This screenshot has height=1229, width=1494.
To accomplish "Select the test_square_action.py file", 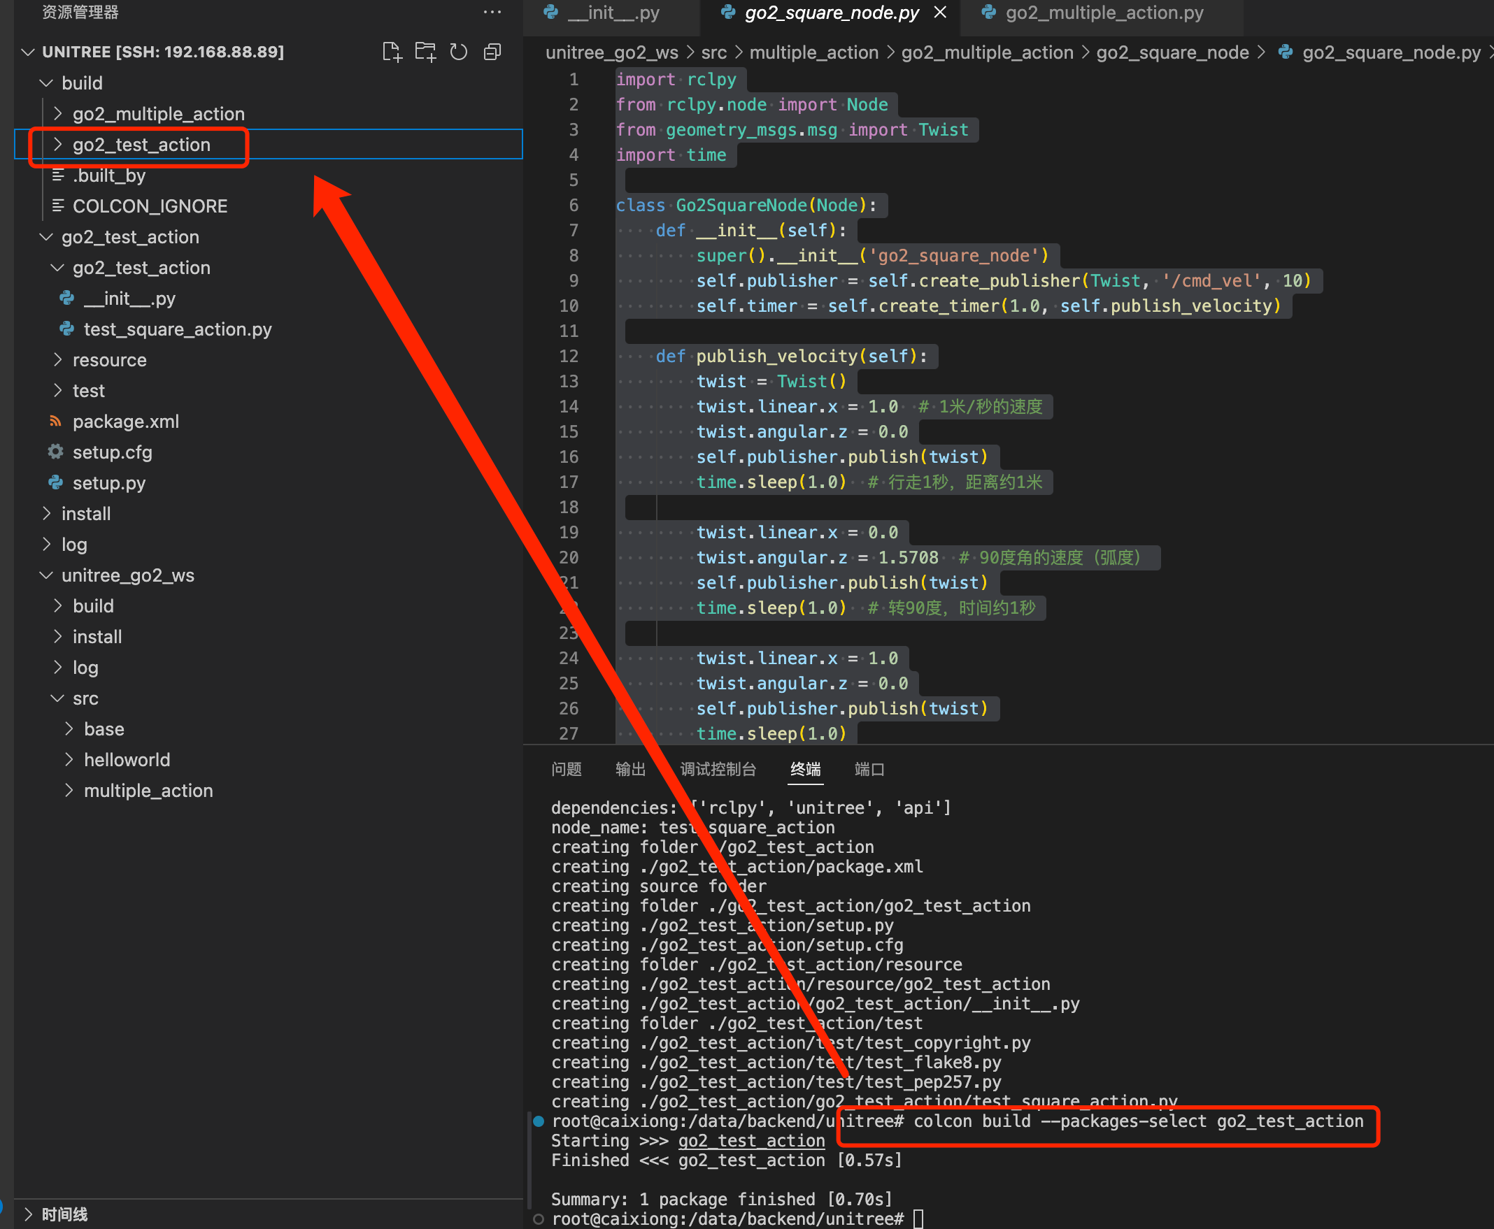I will 177,329.
